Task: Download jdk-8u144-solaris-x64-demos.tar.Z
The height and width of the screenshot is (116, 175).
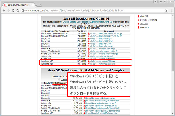Action: pos(101,103)
